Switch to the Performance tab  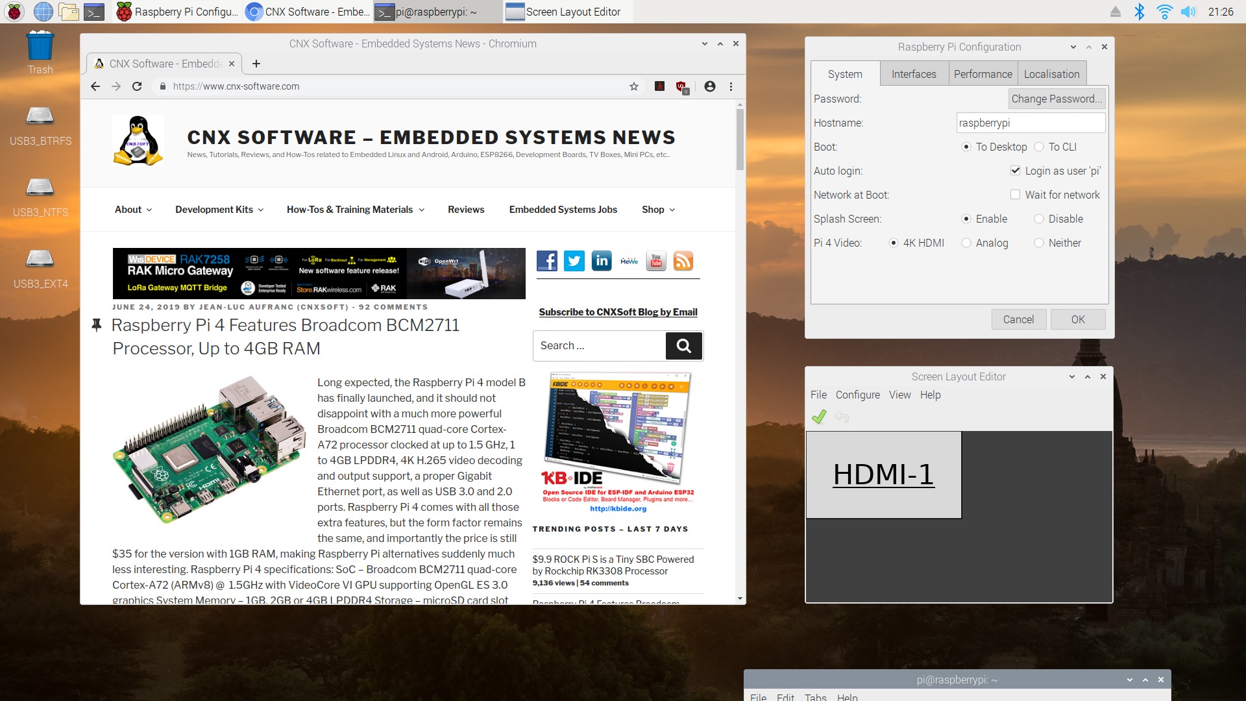tap(983, 74)
